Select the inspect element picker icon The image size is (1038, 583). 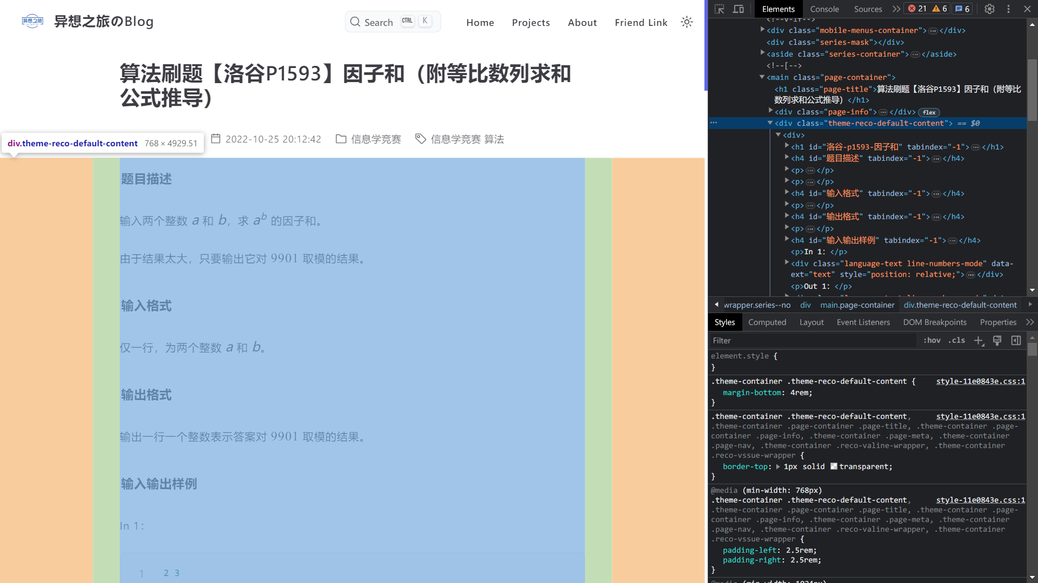click(x=719, y=9)
